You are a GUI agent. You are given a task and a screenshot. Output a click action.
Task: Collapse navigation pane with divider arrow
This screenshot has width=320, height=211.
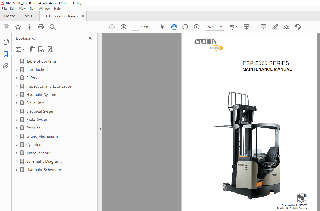pos(100,129)
